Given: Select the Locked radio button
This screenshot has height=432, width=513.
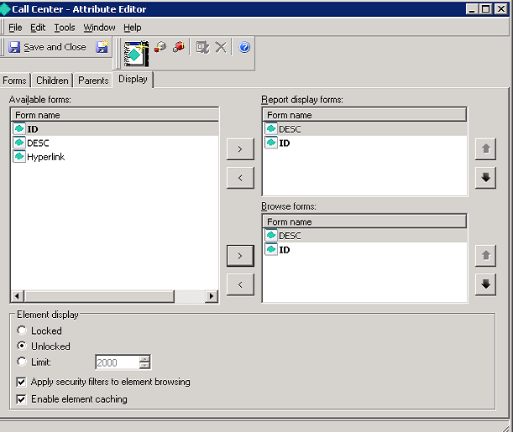Looking at the screenshot, I should coord(22,331).
